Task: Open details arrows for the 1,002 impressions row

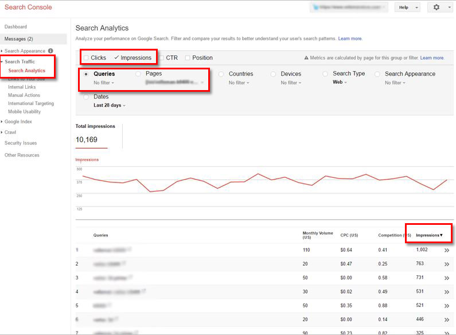Action: 447,250
